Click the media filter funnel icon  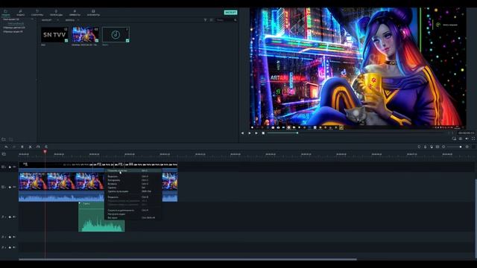click(x=205, y=20)
